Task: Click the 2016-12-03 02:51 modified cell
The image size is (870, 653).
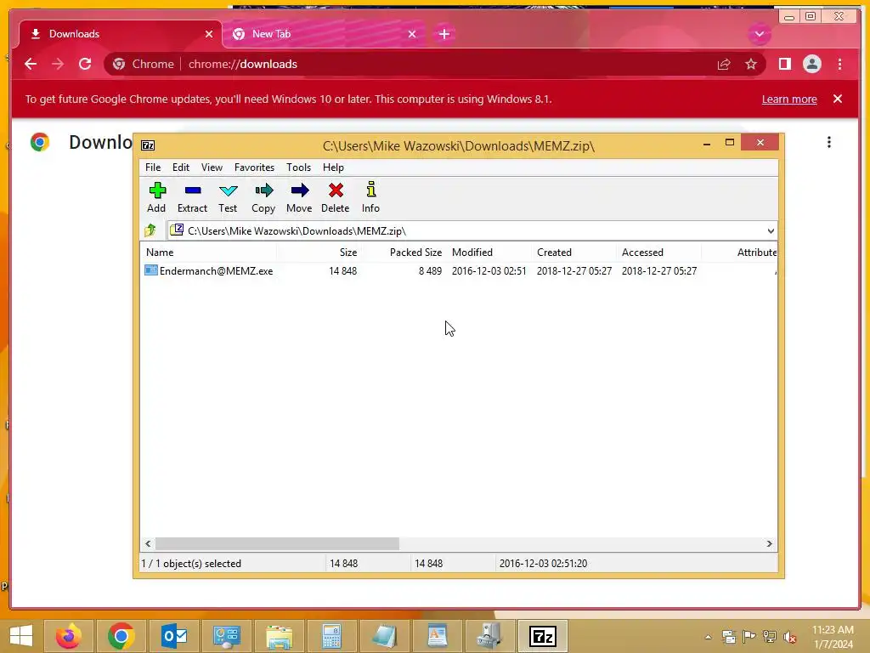Action: [x=489, y=271]
